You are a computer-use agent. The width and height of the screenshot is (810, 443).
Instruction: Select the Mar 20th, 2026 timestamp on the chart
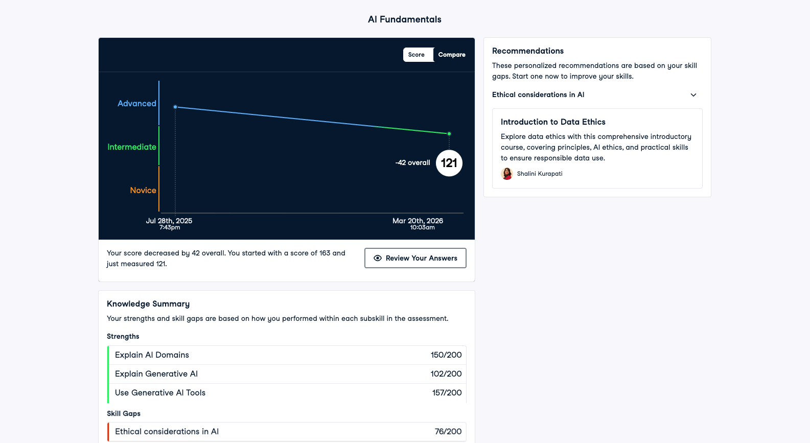pyautogui.click(x=417, y=221)
